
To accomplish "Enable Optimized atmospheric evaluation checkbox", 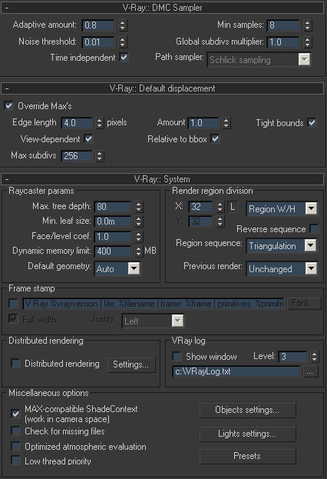I will click(15, 446).
